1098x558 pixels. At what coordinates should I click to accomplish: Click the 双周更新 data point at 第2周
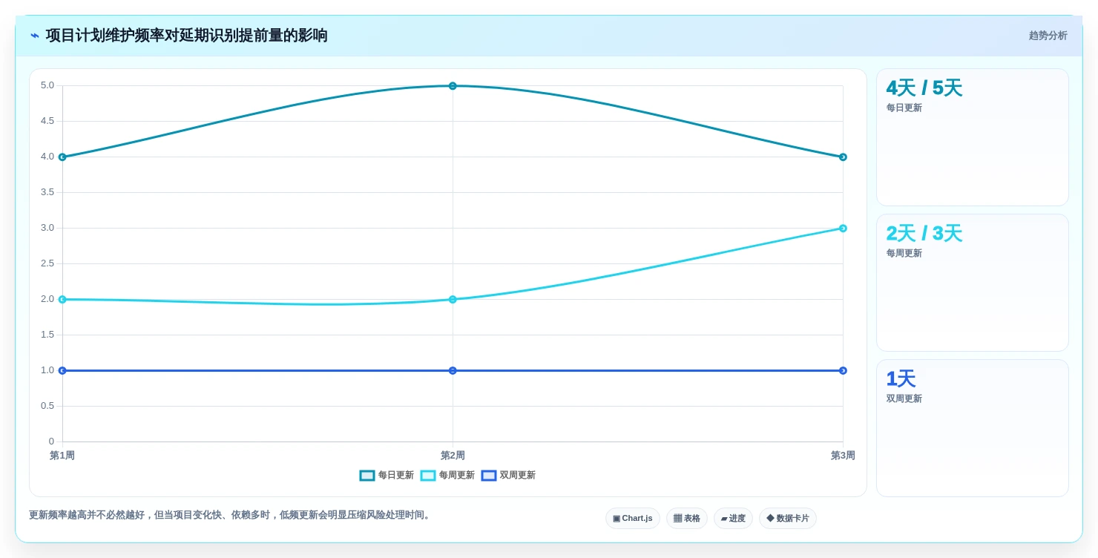[x=453, y=371]
